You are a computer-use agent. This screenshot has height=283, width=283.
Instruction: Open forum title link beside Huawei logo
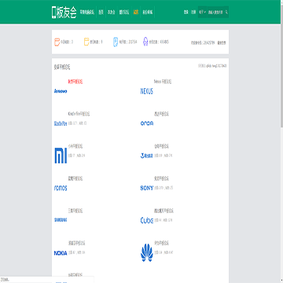point(161,244)
